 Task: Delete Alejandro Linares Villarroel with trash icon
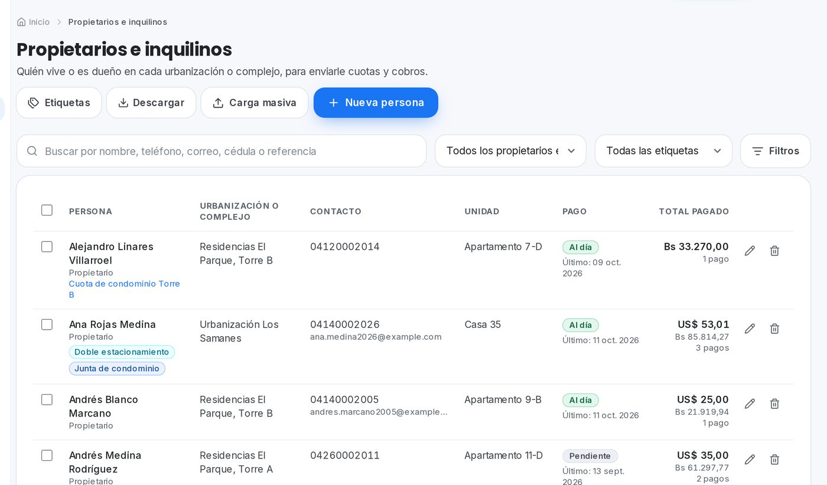coord(774,251)
